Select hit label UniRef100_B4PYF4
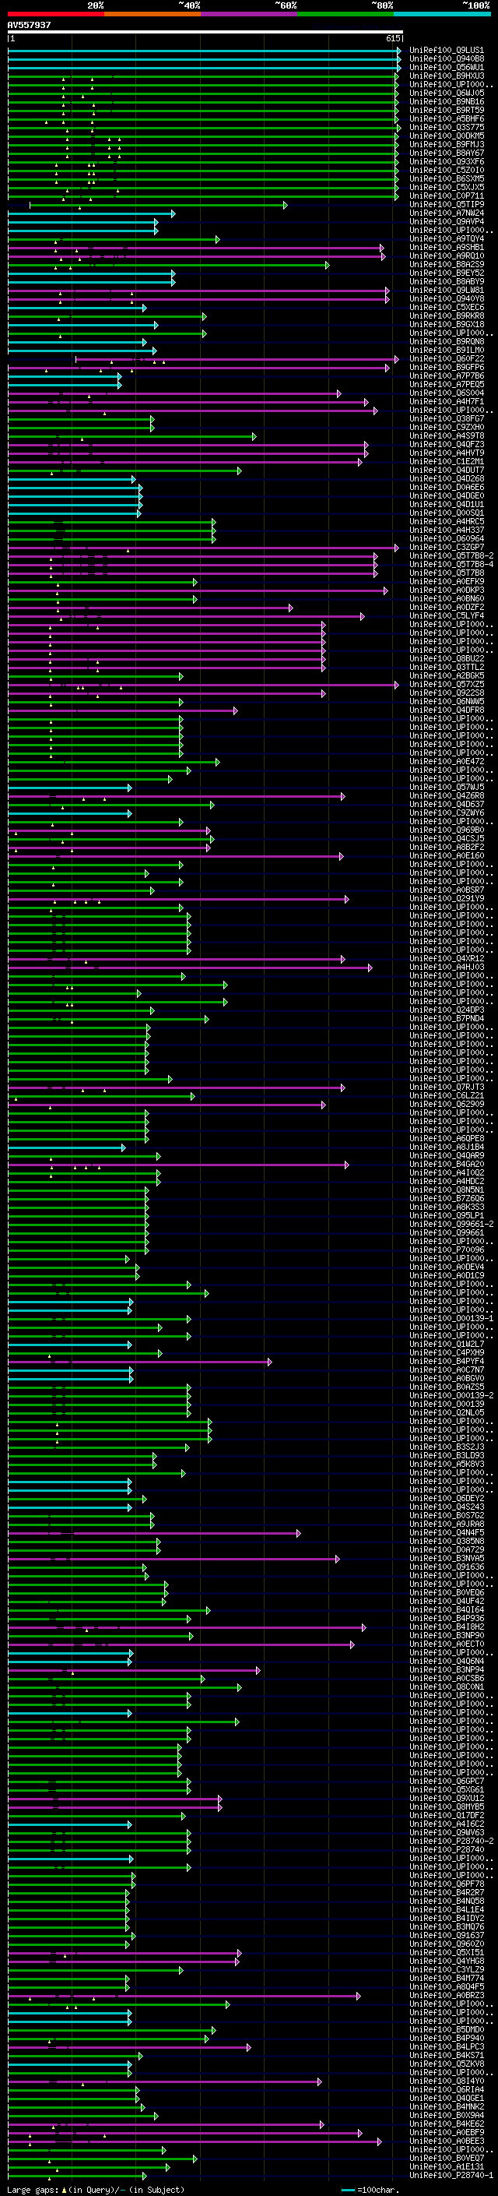Screen dimensions: 498x2196 (x=447, y=1362)
